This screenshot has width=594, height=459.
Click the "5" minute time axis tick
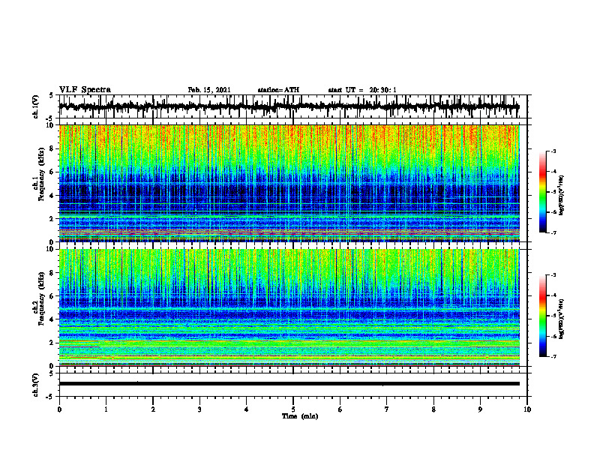(x=293, y=409)
